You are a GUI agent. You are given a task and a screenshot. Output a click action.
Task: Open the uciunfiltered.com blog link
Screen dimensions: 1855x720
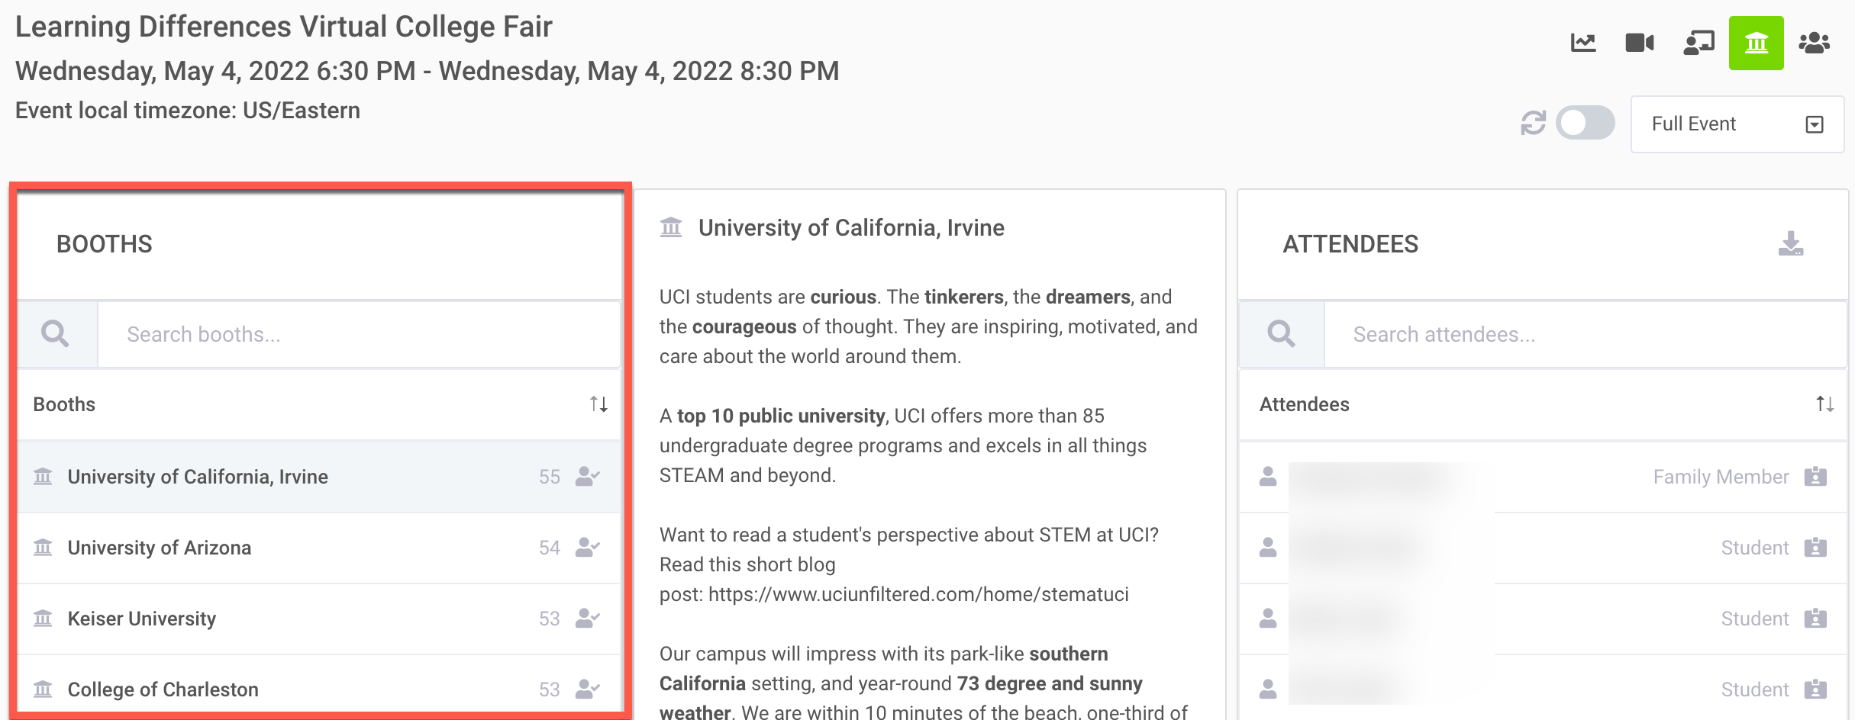tap(918, 594)
